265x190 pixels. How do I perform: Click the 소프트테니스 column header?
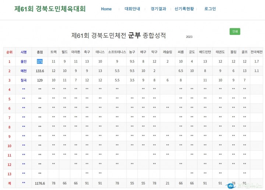pyautogui.click(x=117, y=52)
